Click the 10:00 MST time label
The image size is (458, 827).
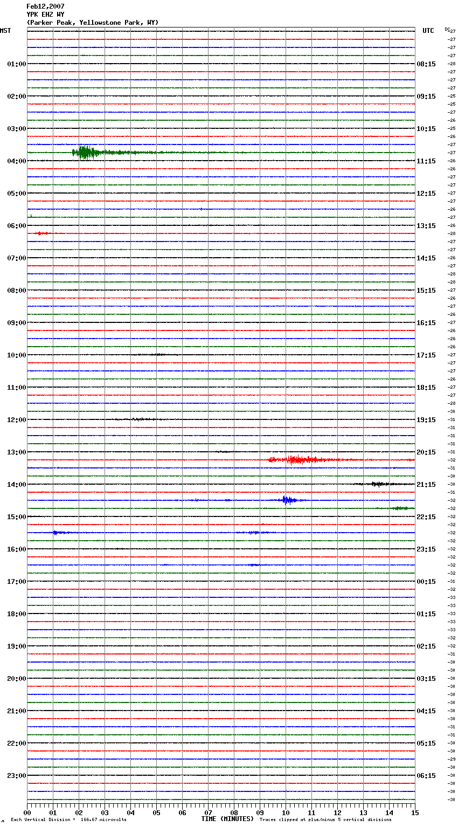pos(16,355)
